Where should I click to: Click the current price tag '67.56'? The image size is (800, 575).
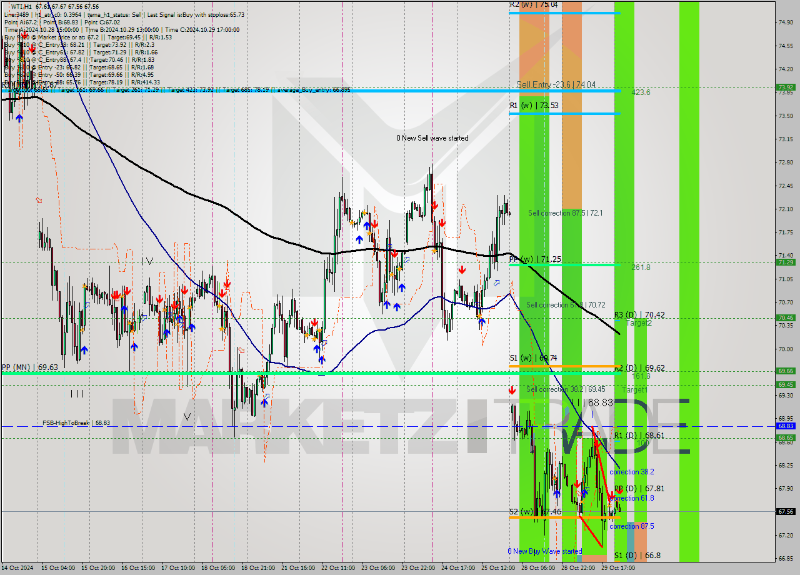(x=786, y=511)
